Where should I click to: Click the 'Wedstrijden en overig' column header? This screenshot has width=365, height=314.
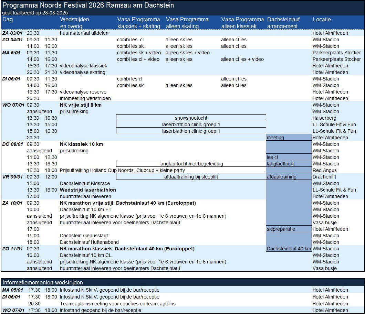coord(74,23)
